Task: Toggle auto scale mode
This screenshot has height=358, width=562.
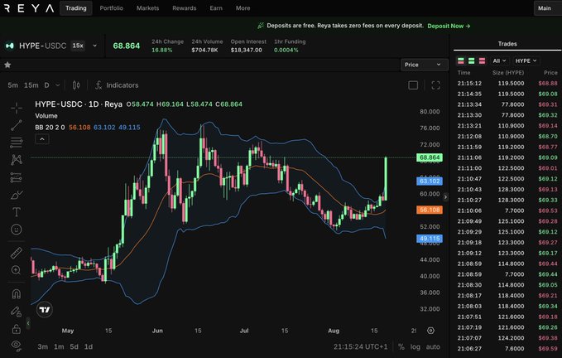Action: coord(433,346)
